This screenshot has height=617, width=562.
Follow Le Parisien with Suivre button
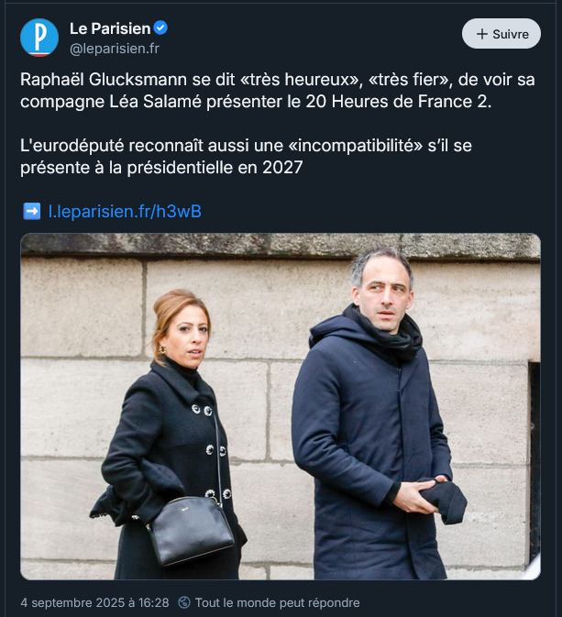[x=501, y=34]
